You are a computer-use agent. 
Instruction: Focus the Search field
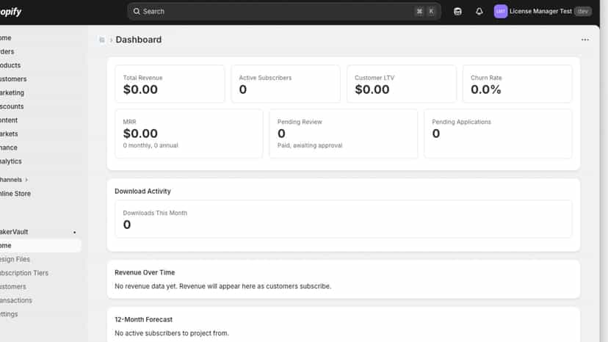click(284, 11)
